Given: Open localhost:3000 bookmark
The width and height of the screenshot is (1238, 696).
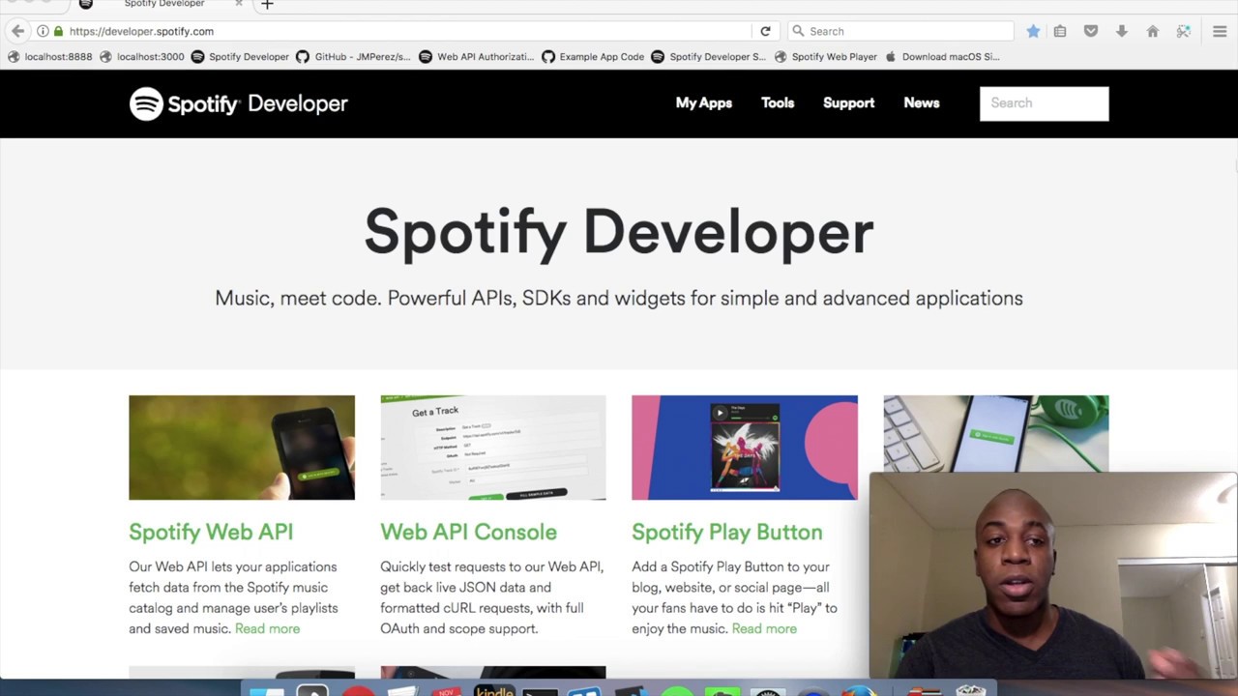Looking at the screenshot, I should (x=141, y=56).
